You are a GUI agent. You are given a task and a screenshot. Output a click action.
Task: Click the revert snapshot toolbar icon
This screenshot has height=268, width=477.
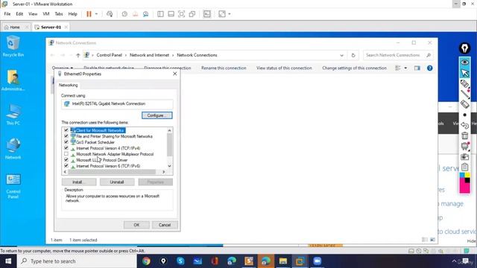pyautogui.click(x=135, y=14)
